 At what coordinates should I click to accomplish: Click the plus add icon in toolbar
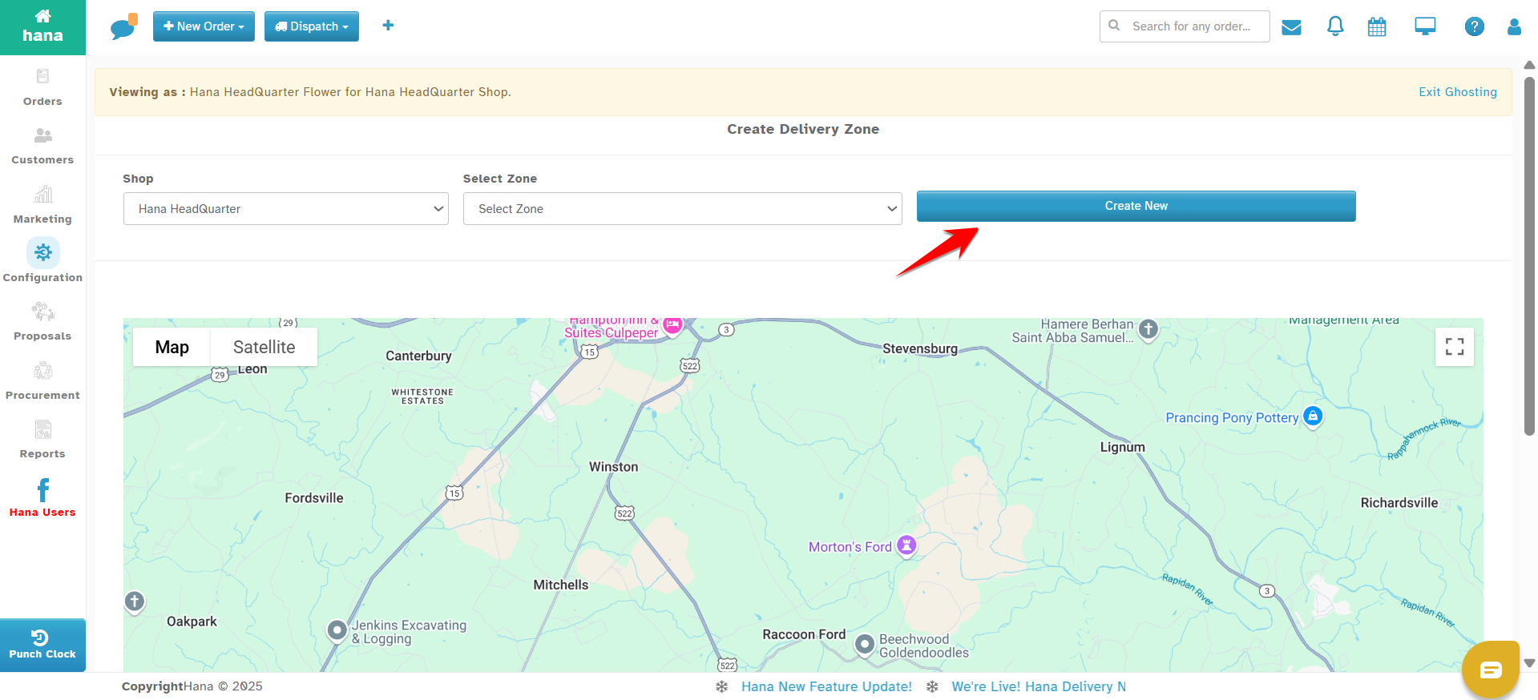[x=388, y=26]
